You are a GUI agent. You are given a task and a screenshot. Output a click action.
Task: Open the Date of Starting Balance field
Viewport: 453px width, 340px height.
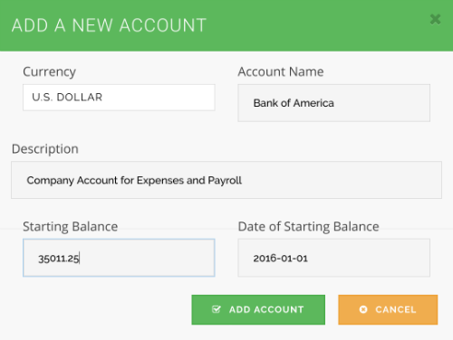[x=333, y=258]
